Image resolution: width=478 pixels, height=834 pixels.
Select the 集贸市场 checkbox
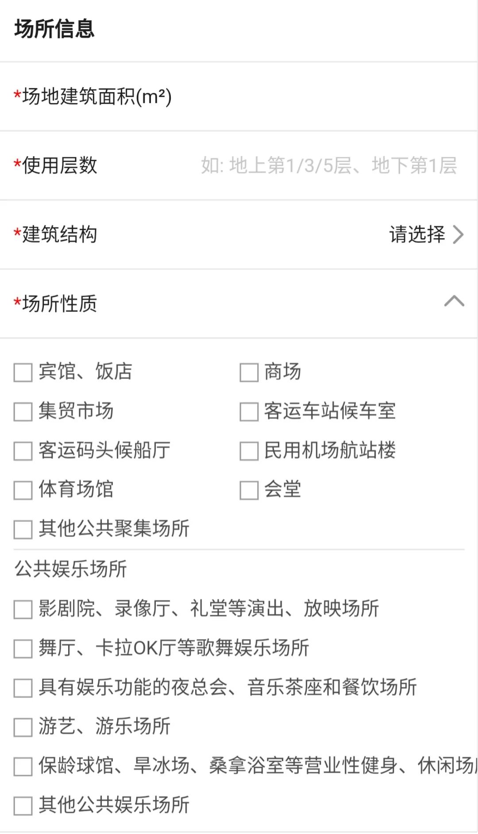coord(23,411)
